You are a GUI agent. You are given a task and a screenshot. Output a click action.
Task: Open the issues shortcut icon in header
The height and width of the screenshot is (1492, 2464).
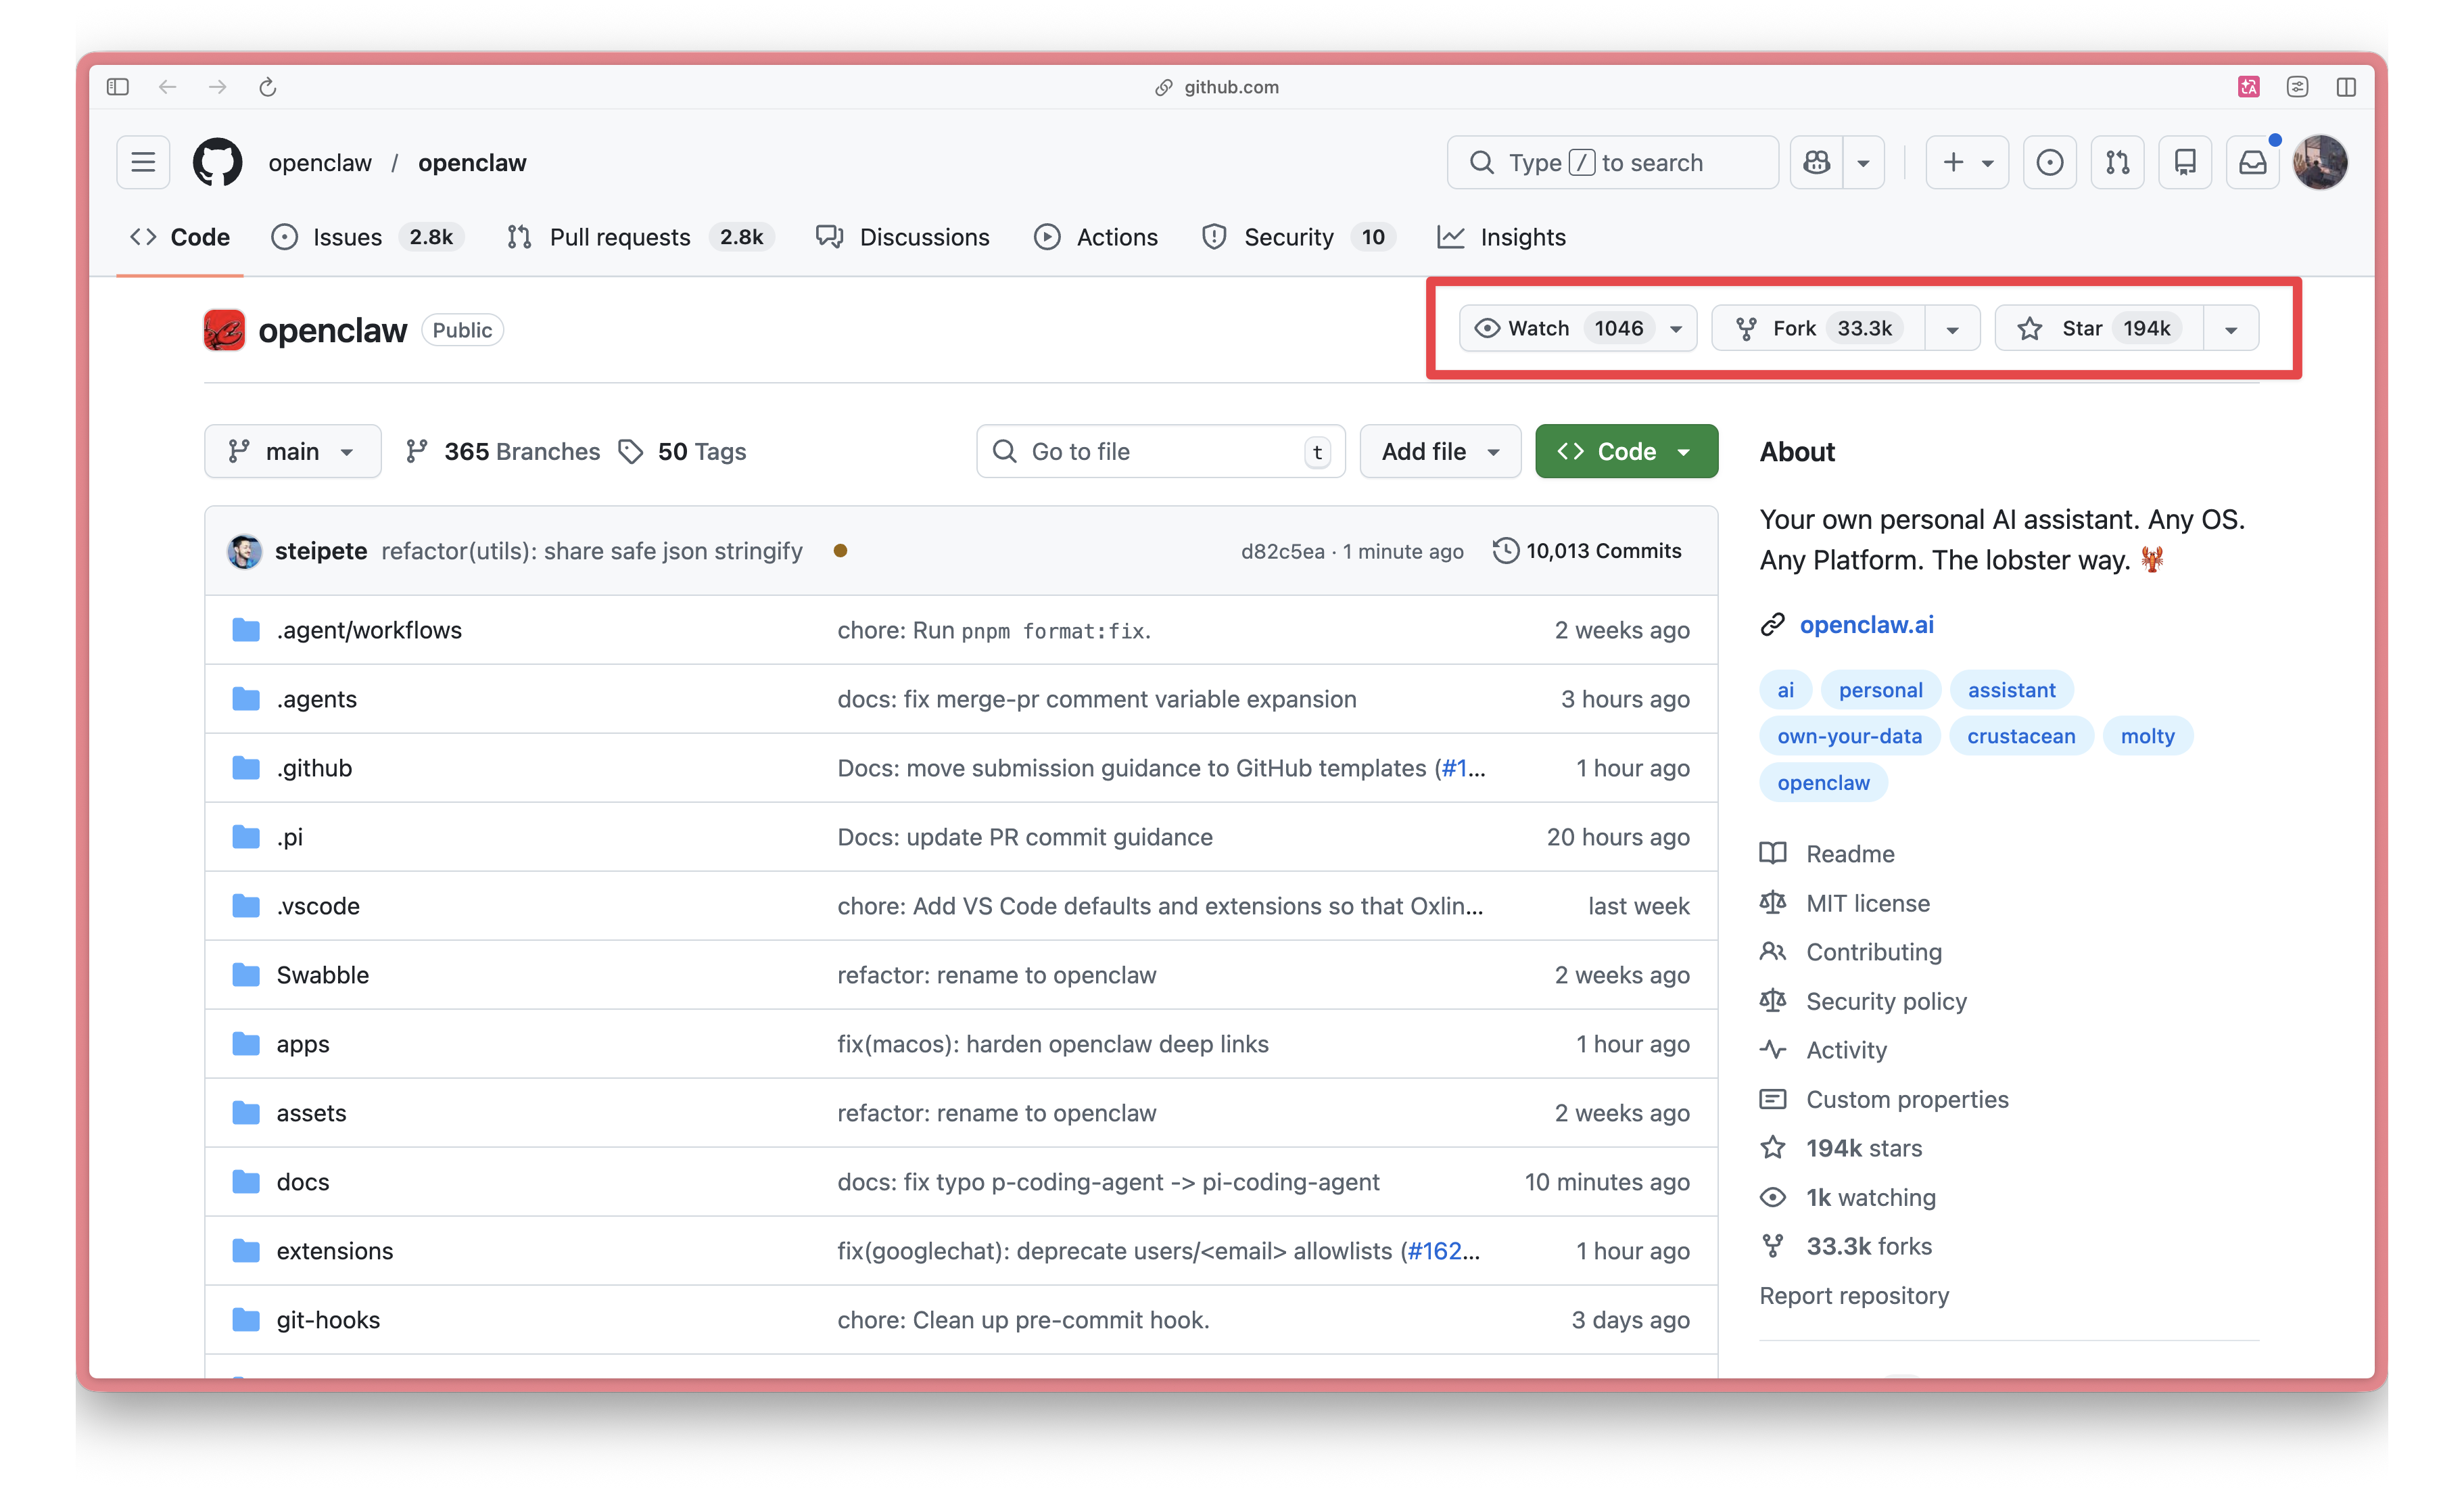(x=2049, y=162)
